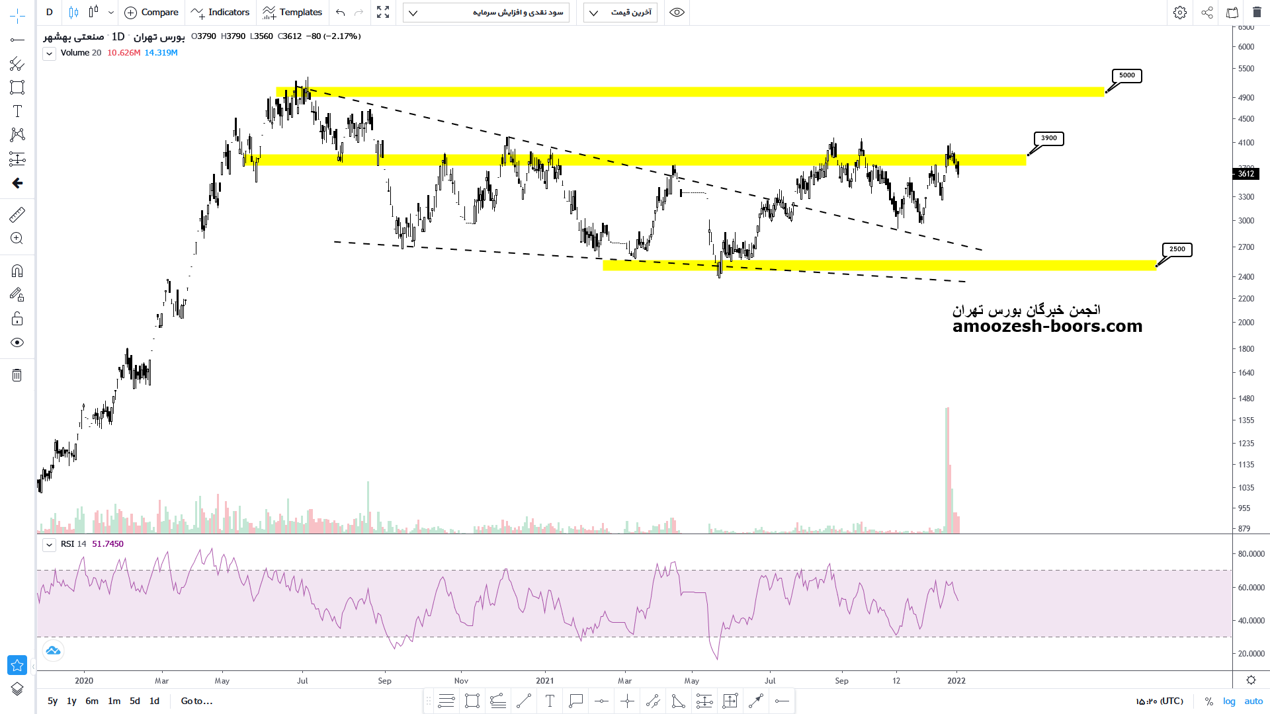Select the Text tool in left sidebar
Image resolution: width=1270 pixels, height=714 pixels.
17,111
